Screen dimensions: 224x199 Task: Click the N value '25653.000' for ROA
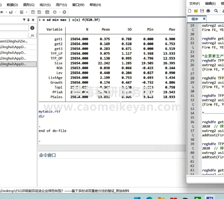pos(79,68)
